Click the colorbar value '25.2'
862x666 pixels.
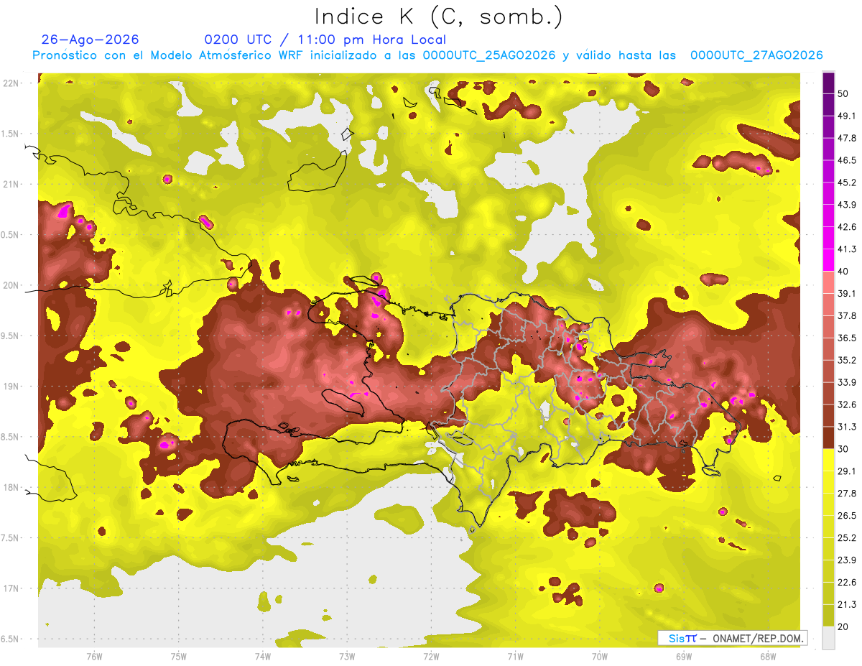pos(847,537)
